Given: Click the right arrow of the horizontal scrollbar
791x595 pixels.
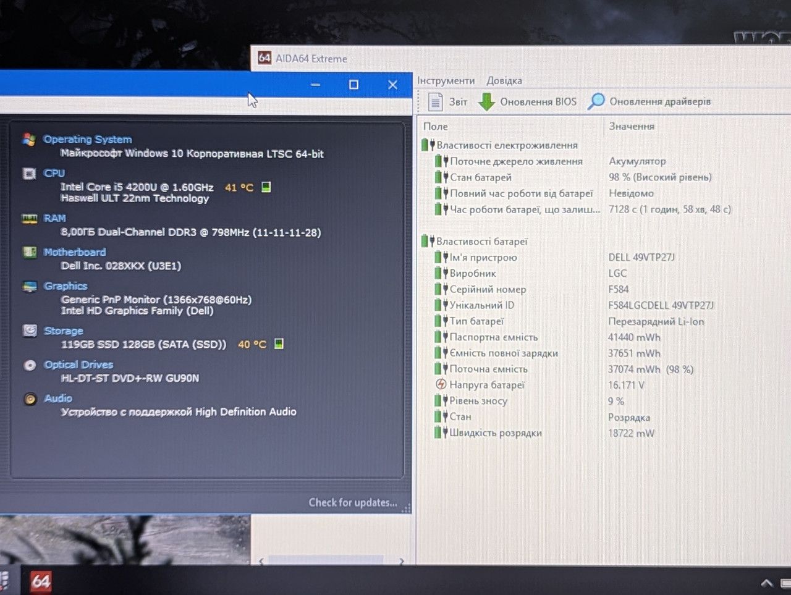Looking at the screenshot, I should (402, 561).
